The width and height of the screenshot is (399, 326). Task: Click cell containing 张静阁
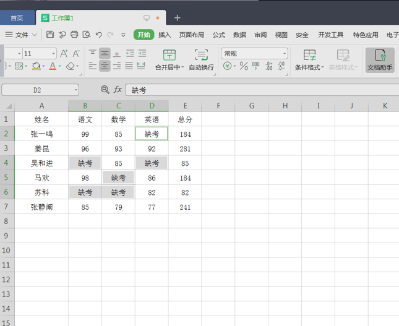pos(41,207)
